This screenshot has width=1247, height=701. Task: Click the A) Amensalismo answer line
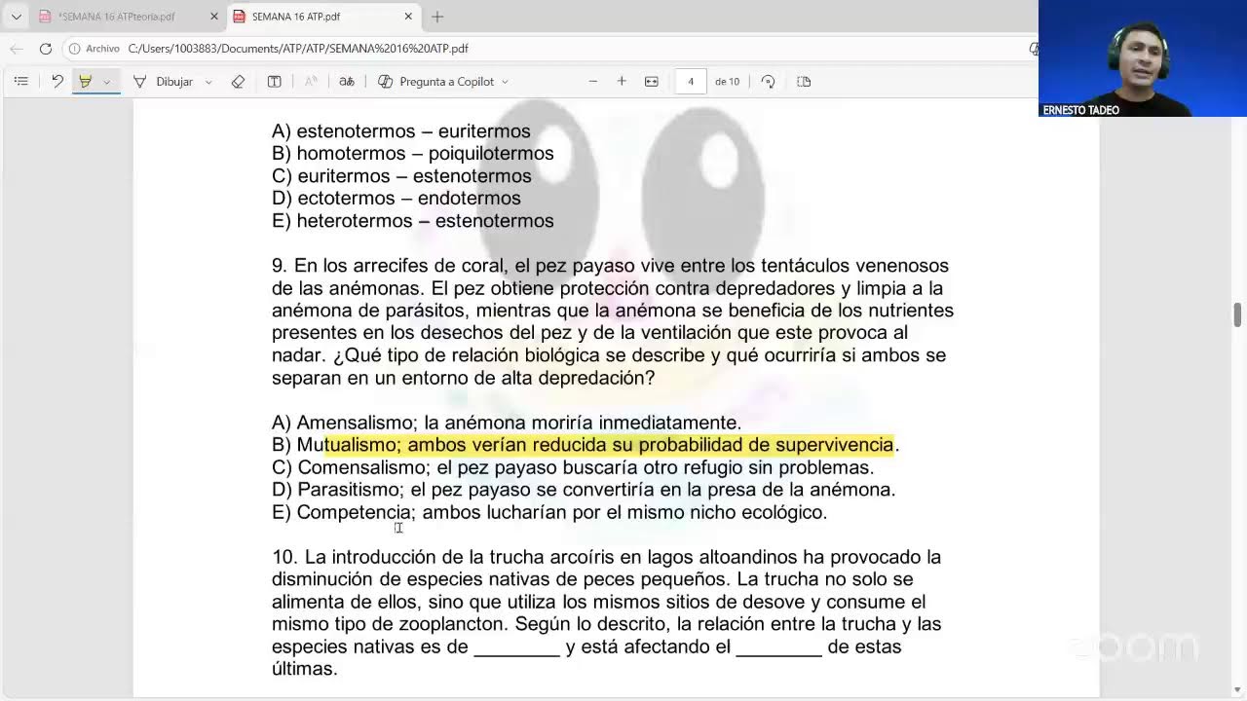pyautogui.click(x=507, y=423)
